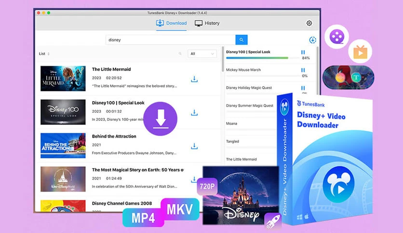Image resolution: width=403 pixels, height=233 pixels.
Task: Pause the Disney Holiday Magic Quest download
Action: point(303,88)
